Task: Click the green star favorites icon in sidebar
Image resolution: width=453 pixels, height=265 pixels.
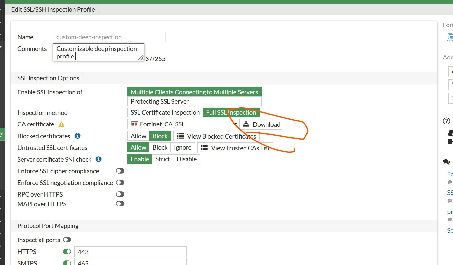Action: pos(1,134)
